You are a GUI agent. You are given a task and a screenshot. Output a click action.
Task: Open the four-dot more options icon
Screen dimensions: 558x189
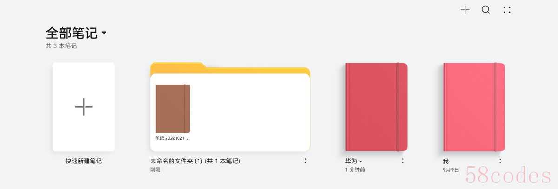(507, 10)
